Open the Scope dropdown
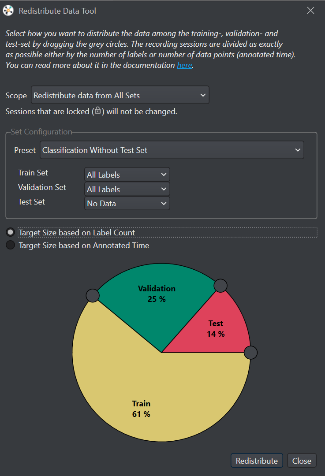Viewport: 325px width, 476px height. 120,95
